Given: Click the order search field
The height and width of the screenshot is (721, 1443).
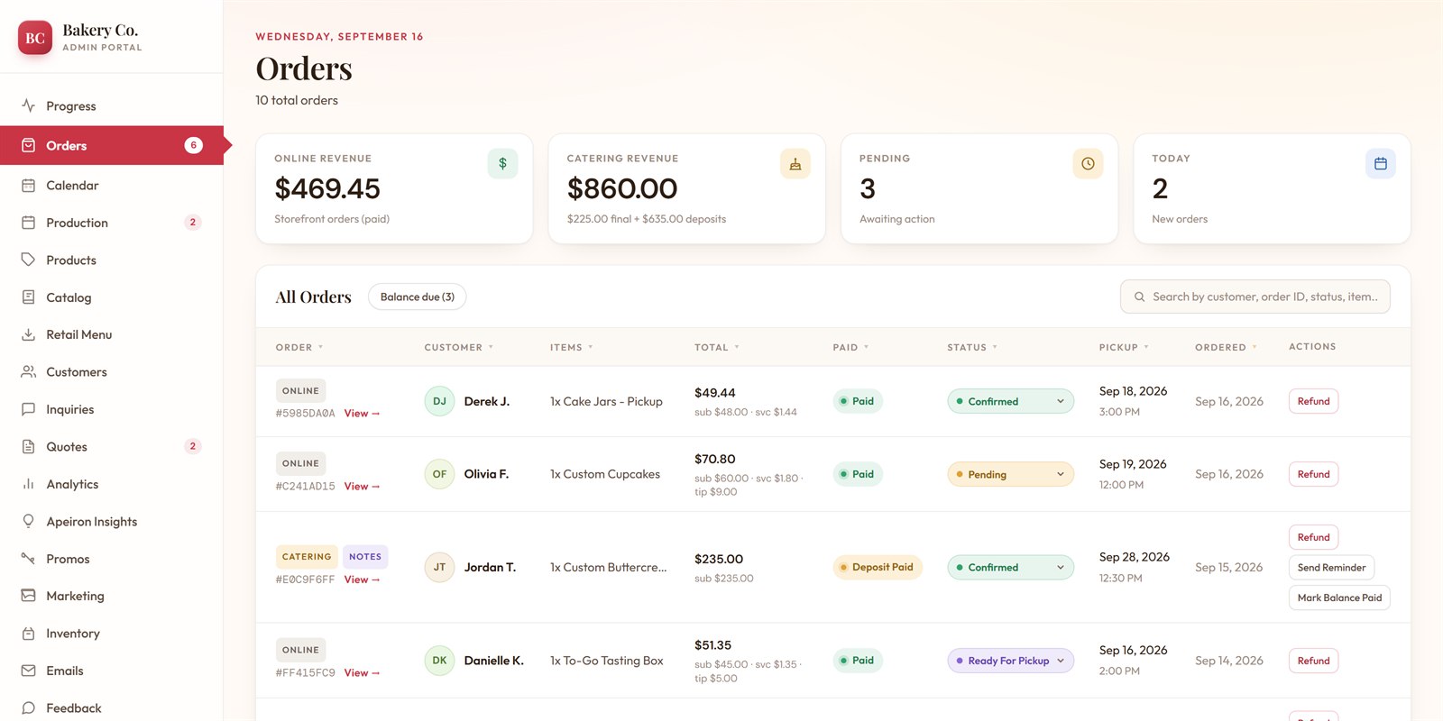Looking at the screenshot, I should coord(1255,297).
